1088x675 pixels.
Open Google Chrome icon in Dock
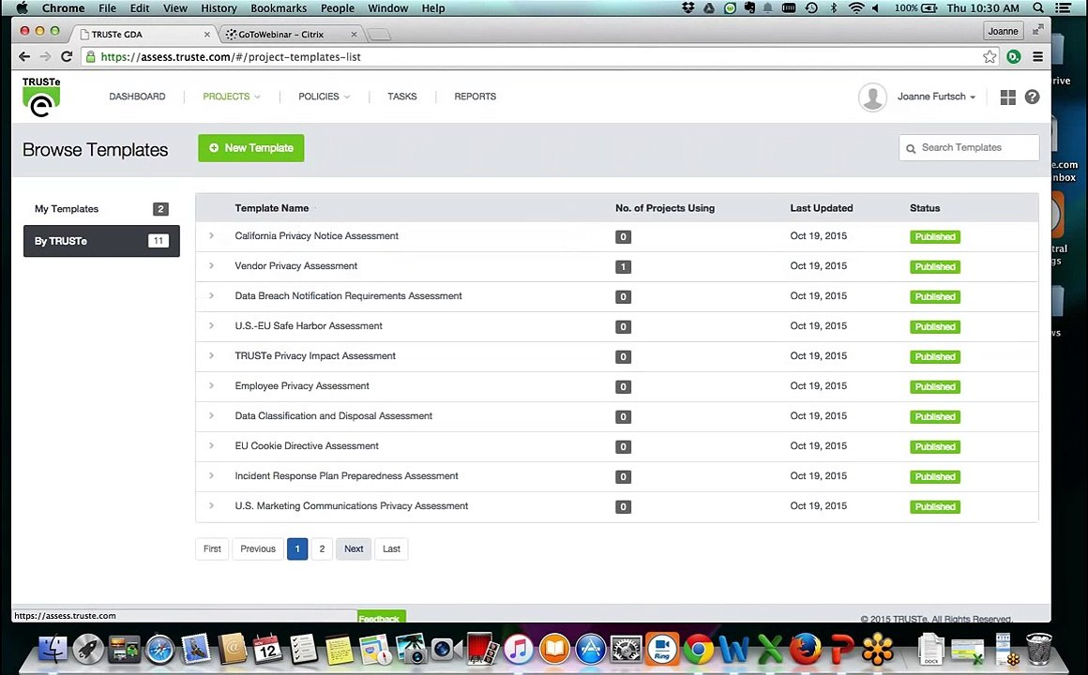point(698,650)
